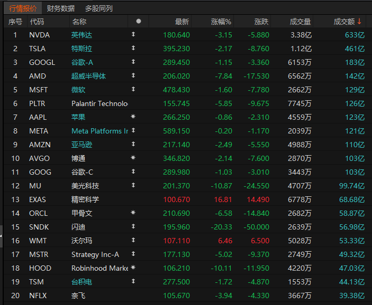Click the marker icon in NVDA row
Viewport: 372px width, 305px height.
[x=133, y=34]
